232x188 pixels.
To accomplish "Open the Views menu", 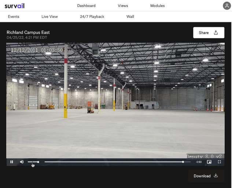I will tap(123, 6).
